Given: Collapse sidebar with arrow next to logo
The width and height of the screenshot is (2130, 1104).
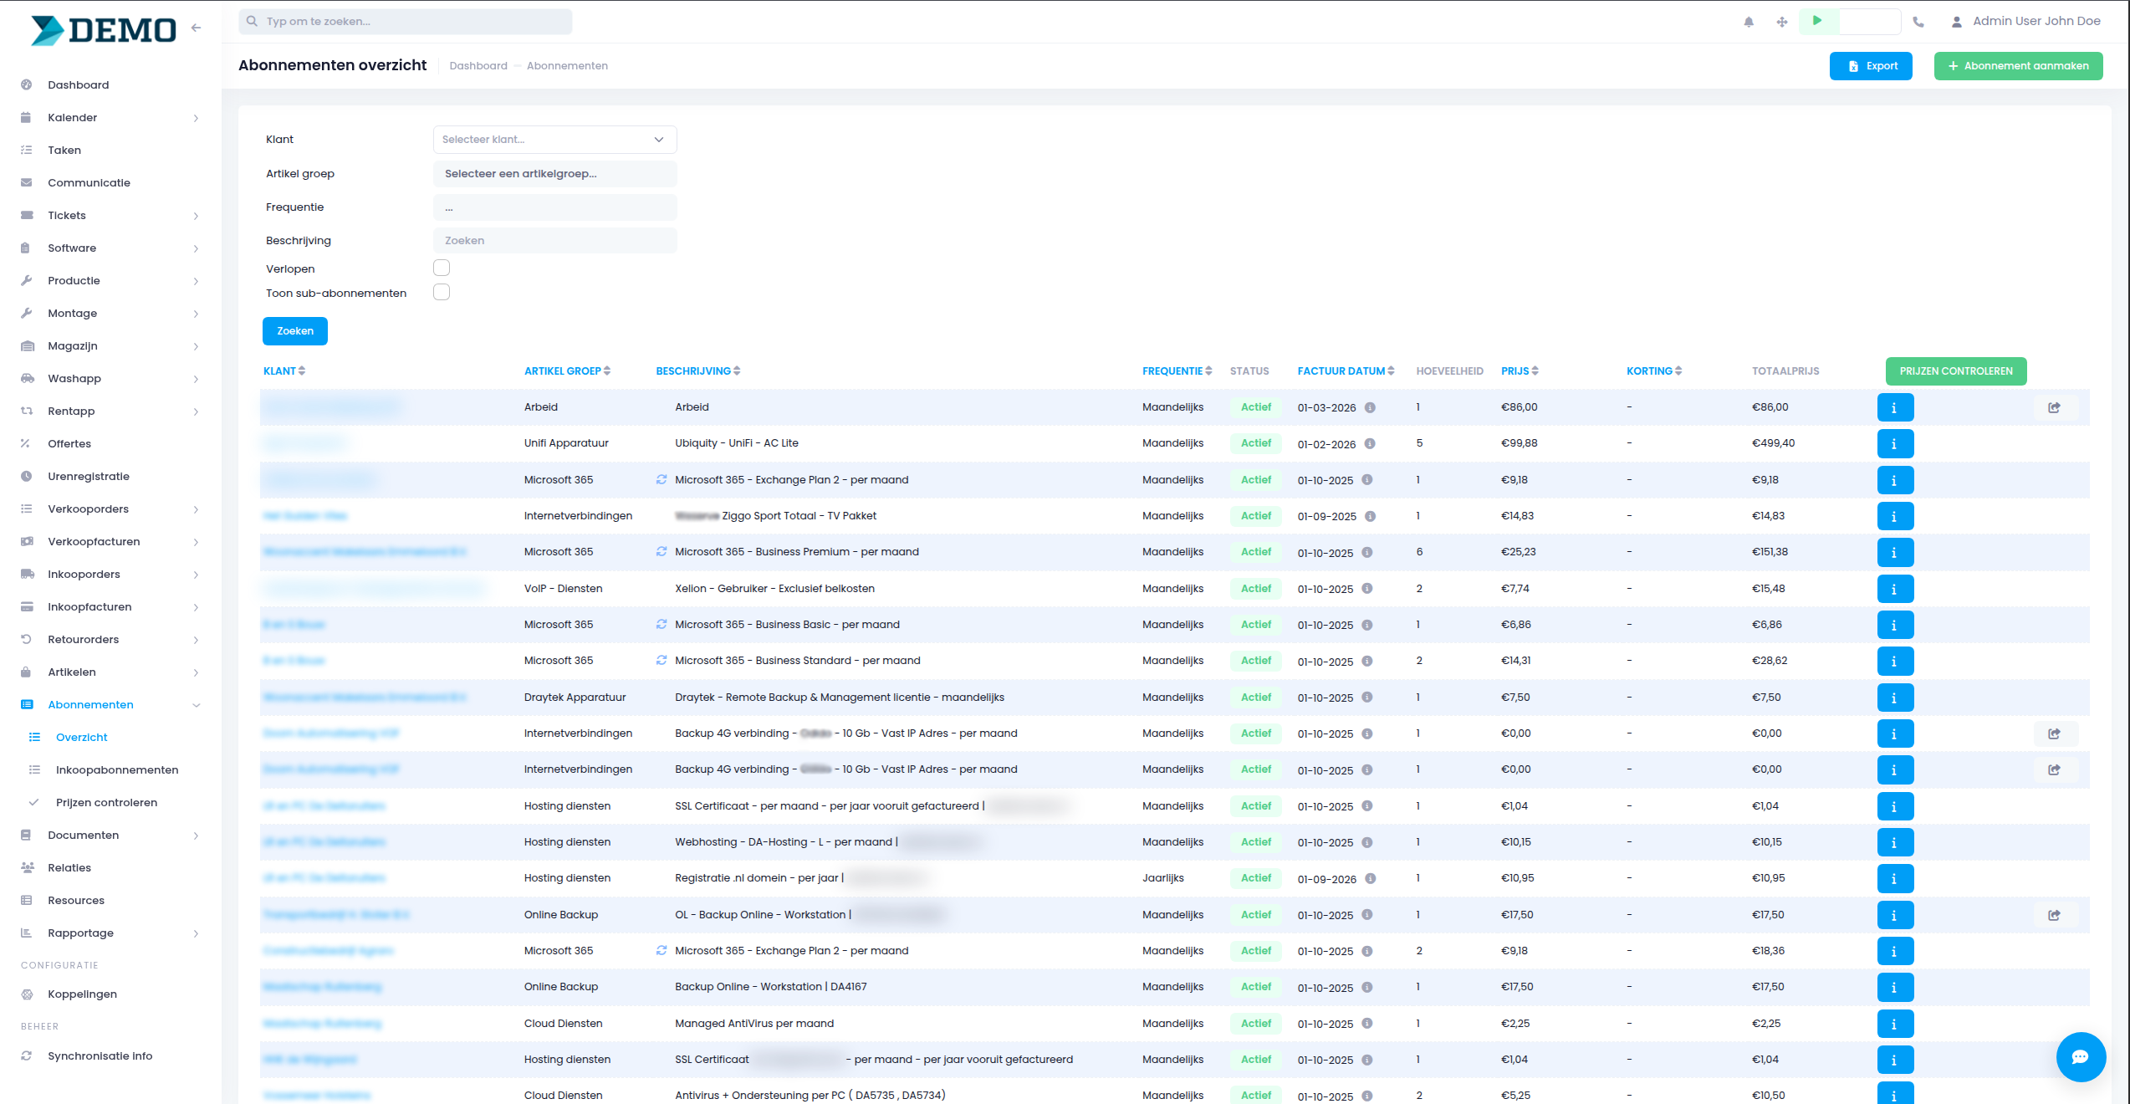Looking at the screenshot, I should [197, 28].
